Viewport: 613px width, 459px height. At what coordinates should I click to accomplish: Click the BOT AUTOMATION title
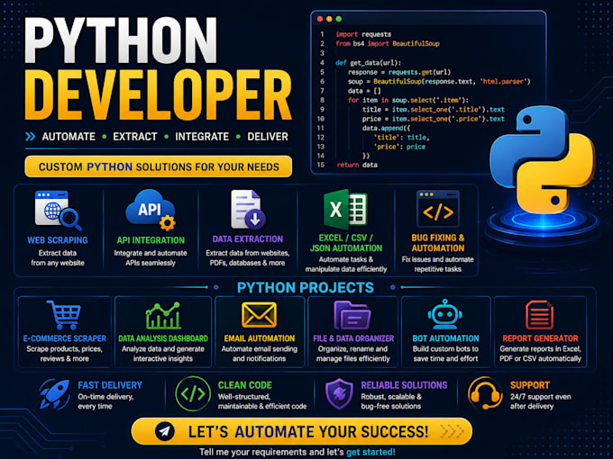click(x=445, y=338)
